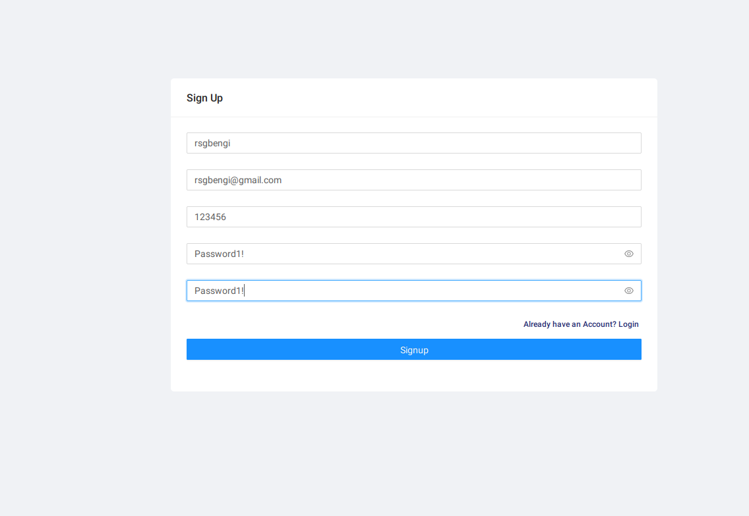Click the Sign Up card heading
Viewport: 749px width, 516px height.
pyautogui.click(x=204, y=98)
